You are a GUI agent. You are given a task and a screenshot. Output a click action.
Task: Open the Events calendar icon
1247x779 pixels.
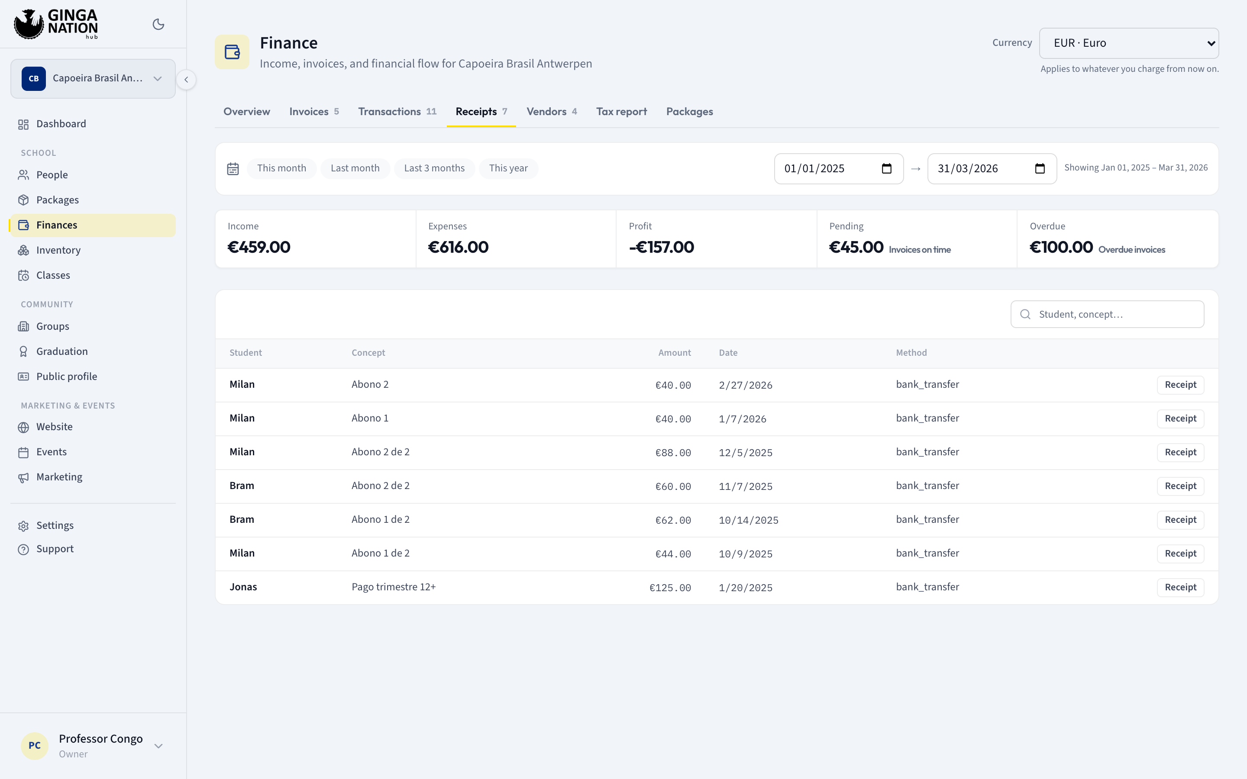pos(23,452)
